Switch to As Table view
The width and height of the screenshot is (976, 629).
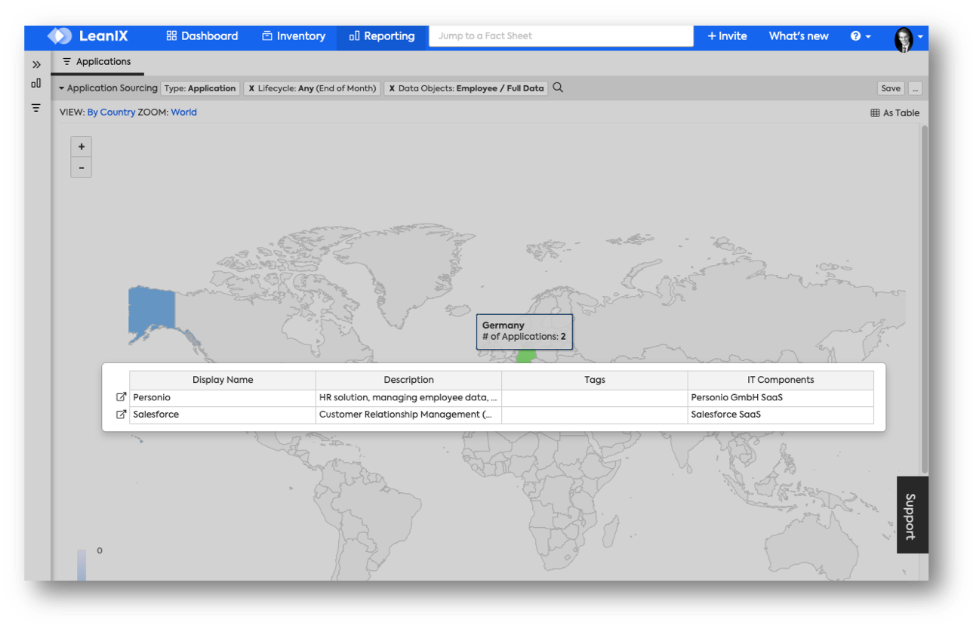click(895, 113)
